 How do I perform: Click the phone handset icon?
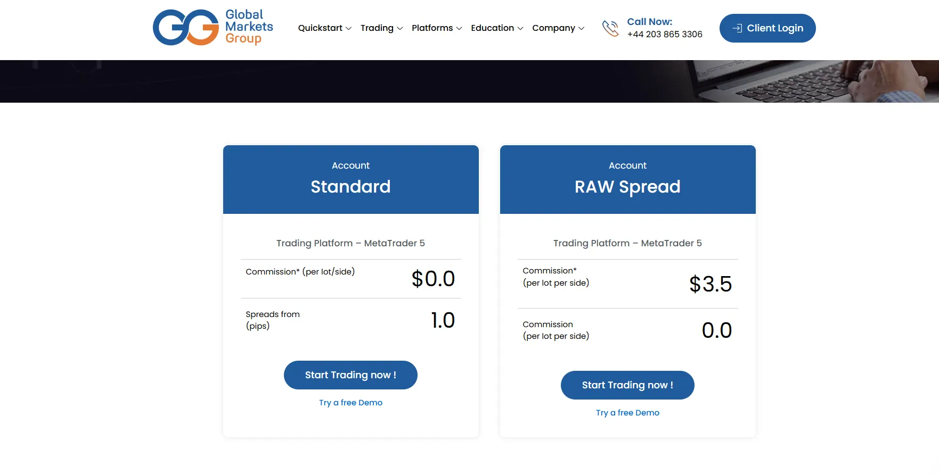(x=610, y=28)
